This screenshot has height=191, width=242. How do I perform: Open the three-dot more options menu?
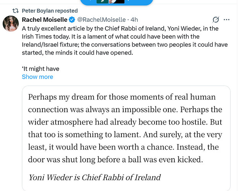click(x=226, y=20)
